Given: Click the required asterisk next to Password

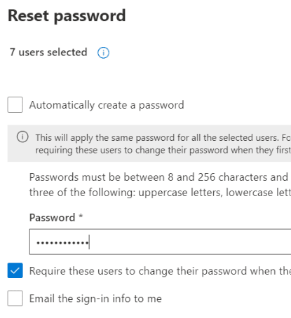Looking at the screenshot, I should (x=81, y=216).
